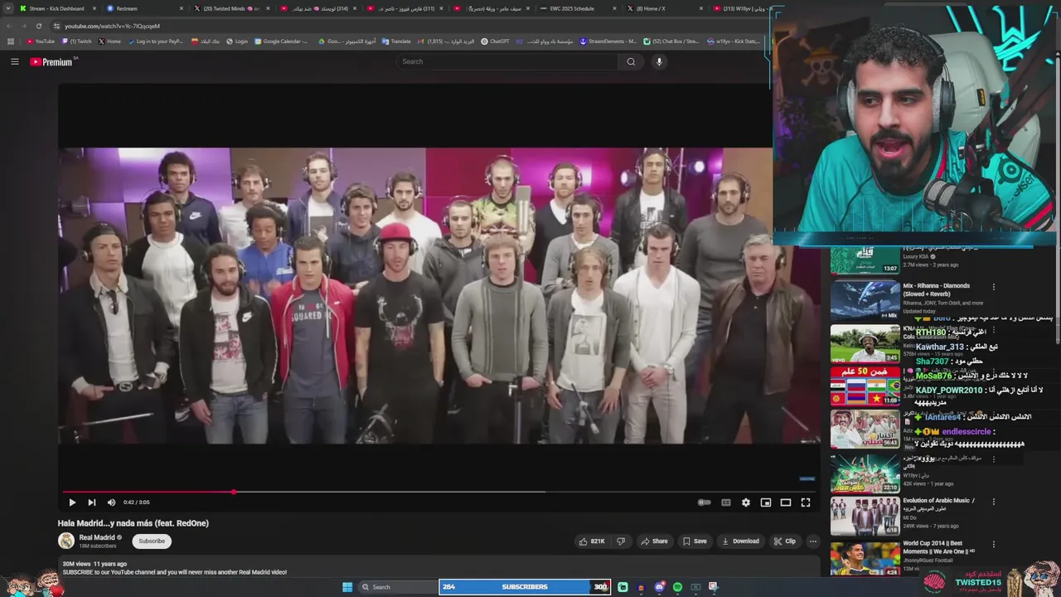The width and height of the screenshot is (1061, 597).
Task: Open the YouTube guide hamburger menu
Action: tap(14, 61)
